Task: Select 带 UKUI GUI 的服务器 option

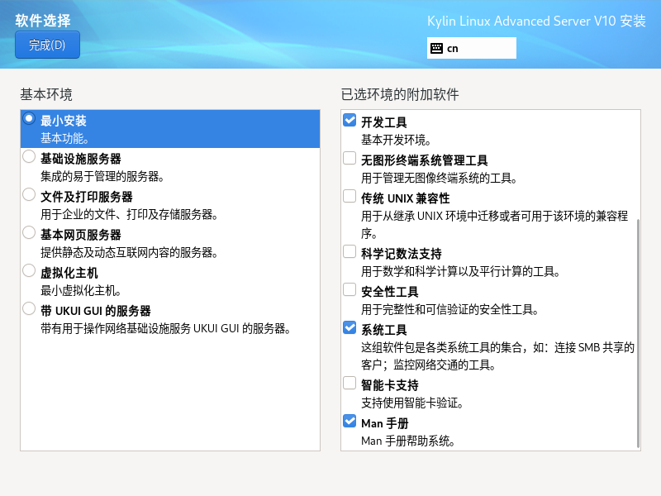Action: click(29, 309)
